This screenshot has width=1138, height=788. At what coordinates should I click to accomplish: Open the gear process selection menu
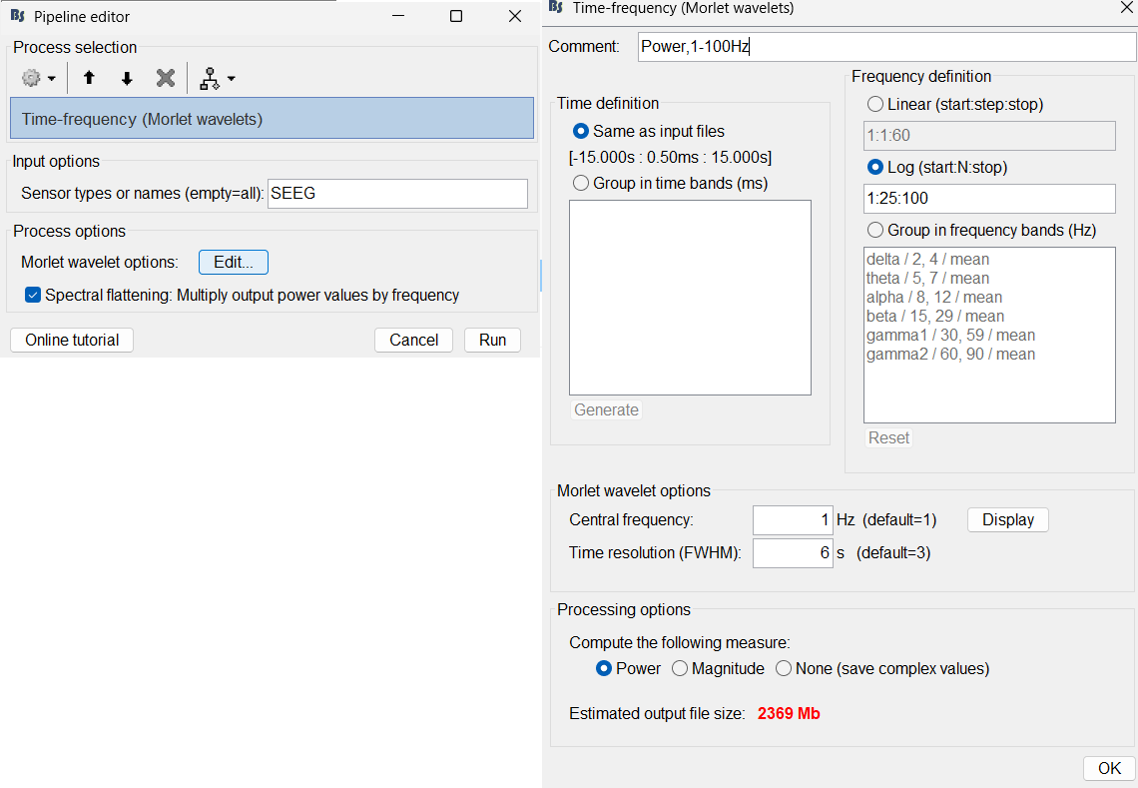click(38, 78)
